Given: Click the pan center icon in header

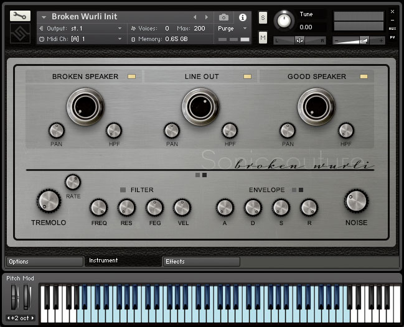Looking at the screenshot, I should (299, 40).
